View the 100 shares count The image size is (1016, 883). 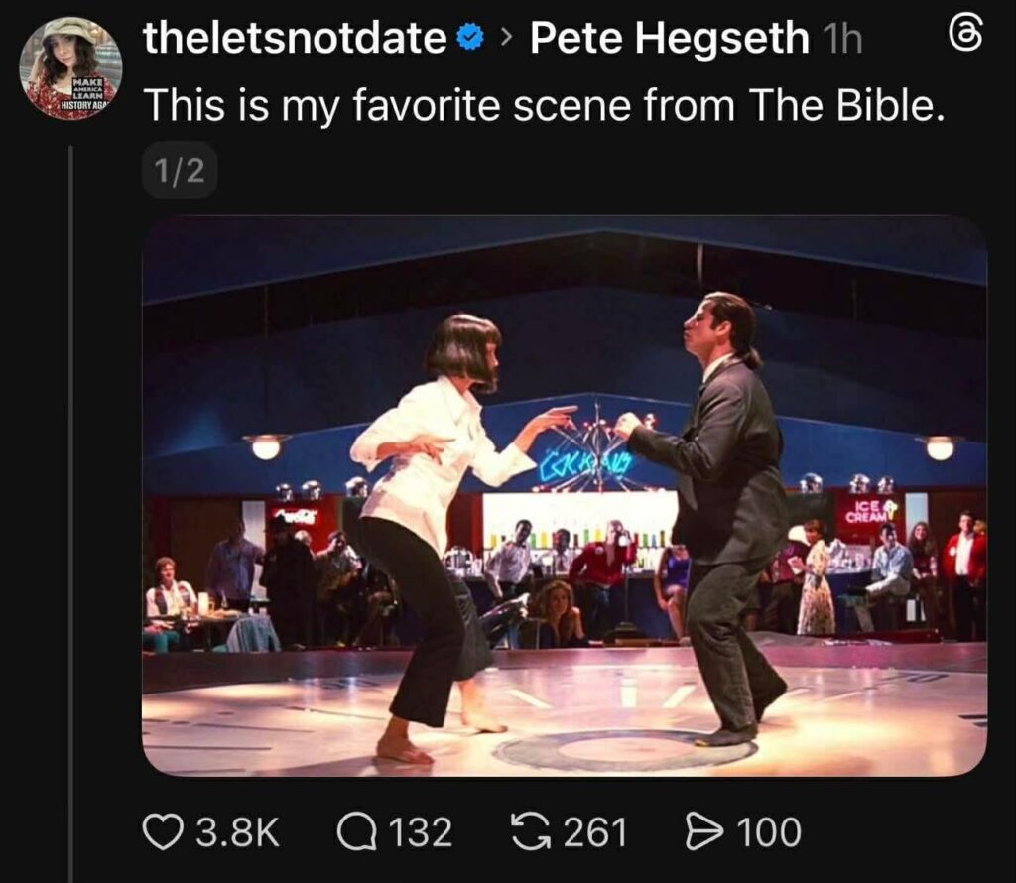pyautogui.click(x=769, y=832)
